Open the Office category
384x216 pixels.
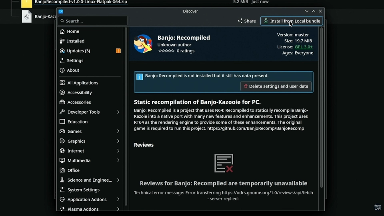[73, 170]
